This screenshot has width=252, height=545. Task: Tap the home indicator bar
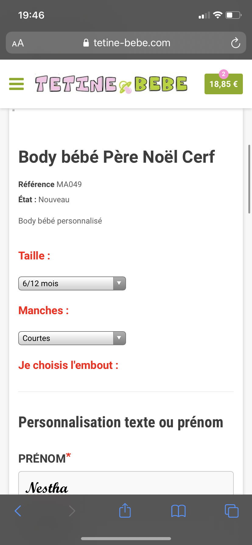coord(126,539)
